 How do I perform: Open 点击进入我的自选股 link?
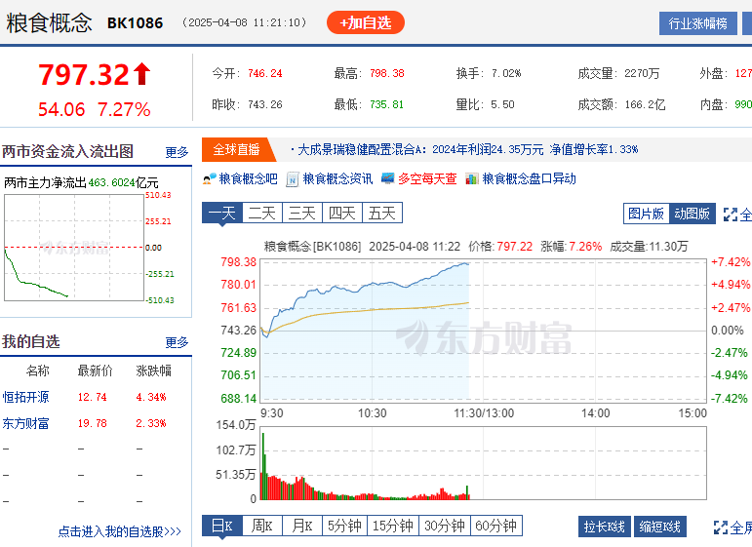tap(119, 531)
